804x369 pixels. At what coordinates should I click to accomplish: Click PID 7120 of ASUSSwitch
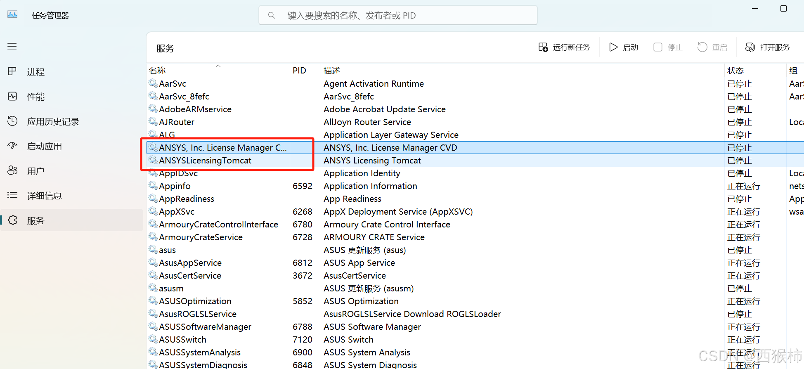click(303, 339)
